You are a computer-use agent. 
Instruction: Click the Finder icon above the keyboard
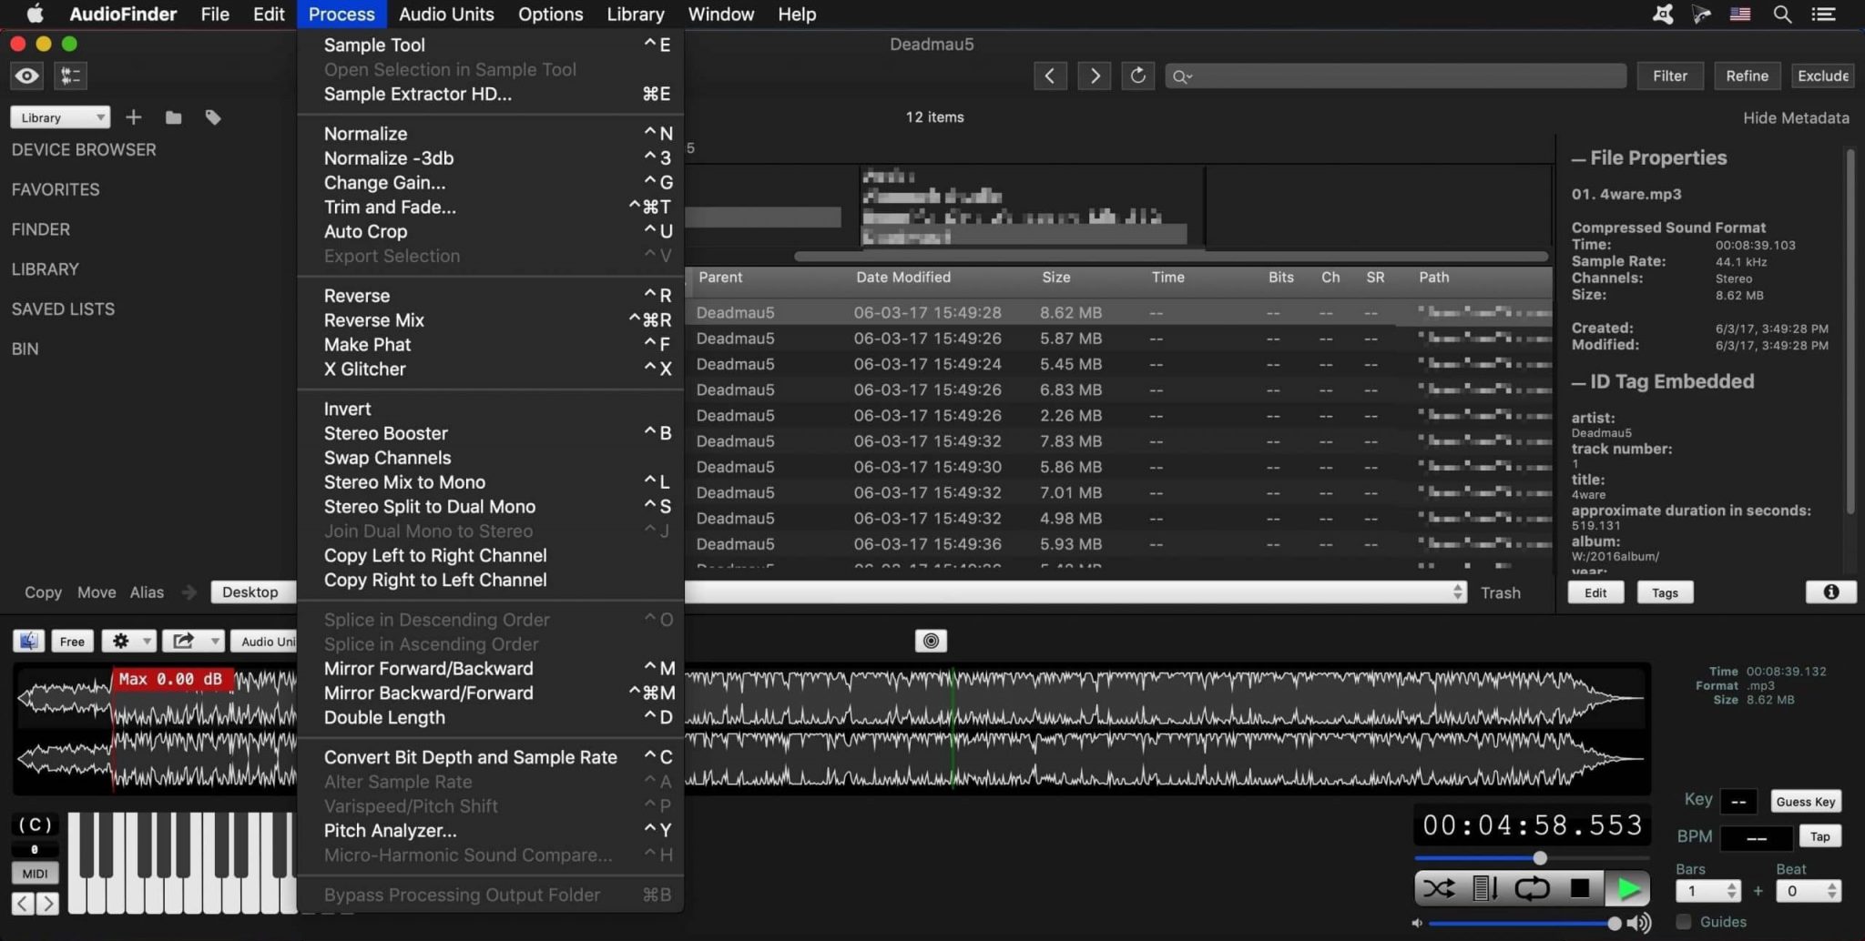pos(28,641)
